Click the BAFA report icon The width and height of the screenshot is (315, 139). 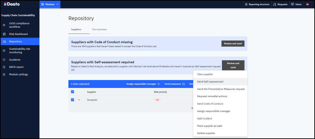pos(4,67)
